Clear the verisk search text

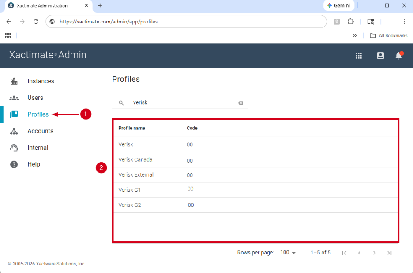tap(241, 103)
